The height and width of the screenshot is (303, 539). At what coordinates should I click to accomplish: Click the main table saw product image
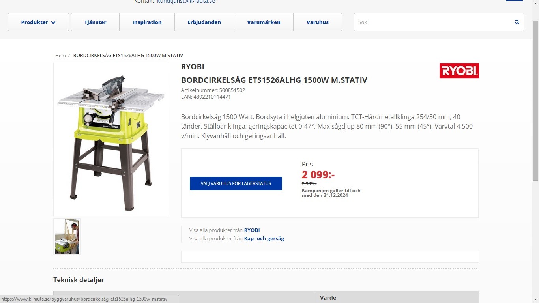[x=111, y=139]
